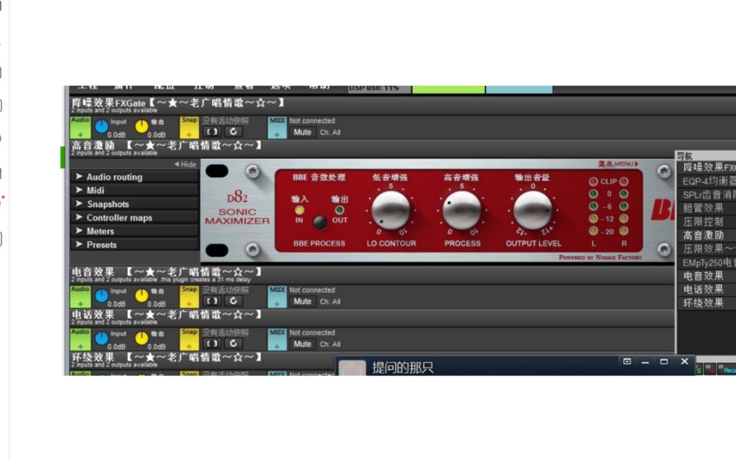Expand the Meters section
The image size is (736, 460).
point(134,231)
